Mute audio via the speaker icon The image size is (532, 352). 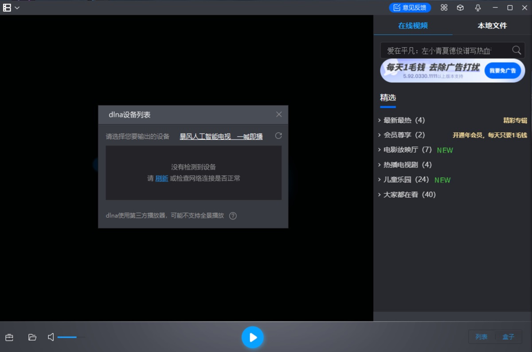51,337
